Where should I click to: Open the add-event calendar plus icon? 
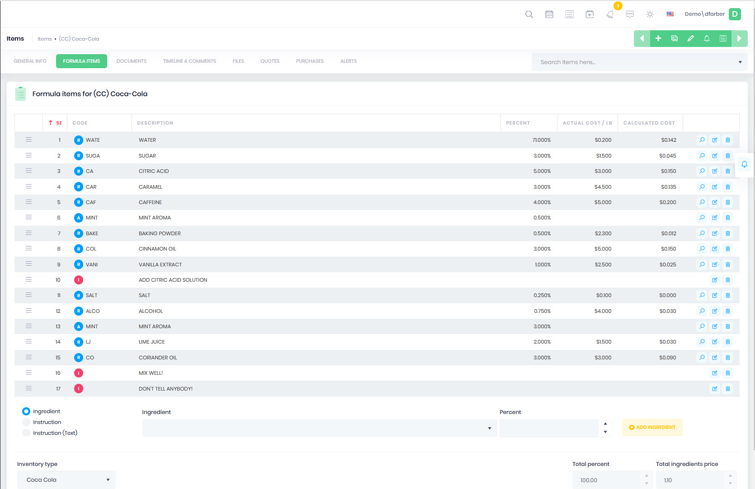(x=590, y=14)
